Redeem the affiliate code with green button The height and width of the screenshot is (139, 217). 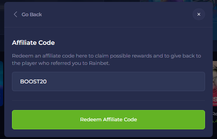tap(108, 120)
